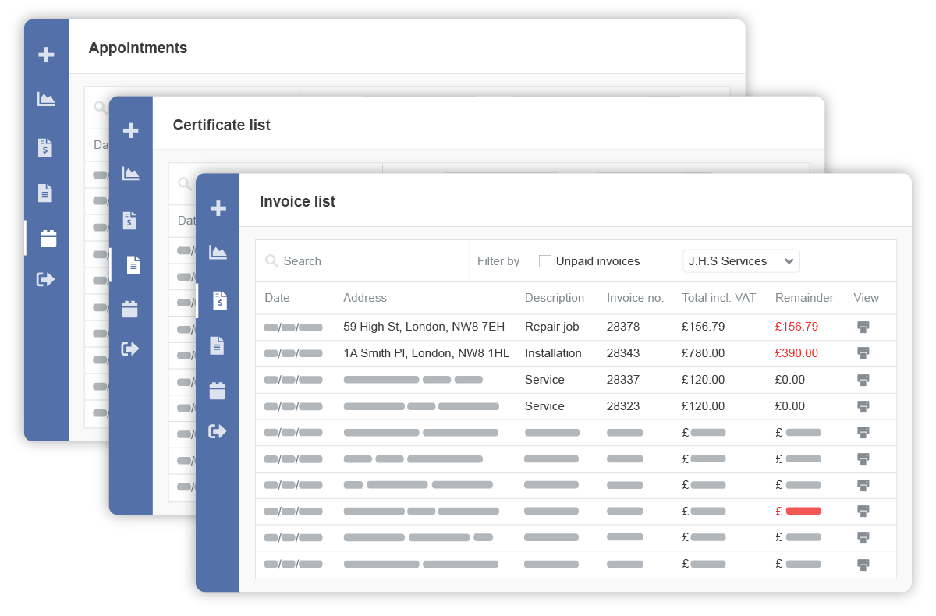Expand the company selector chevron
Image resolution: width=936 pixels, height=616 pixels.
tap(789, 260)
